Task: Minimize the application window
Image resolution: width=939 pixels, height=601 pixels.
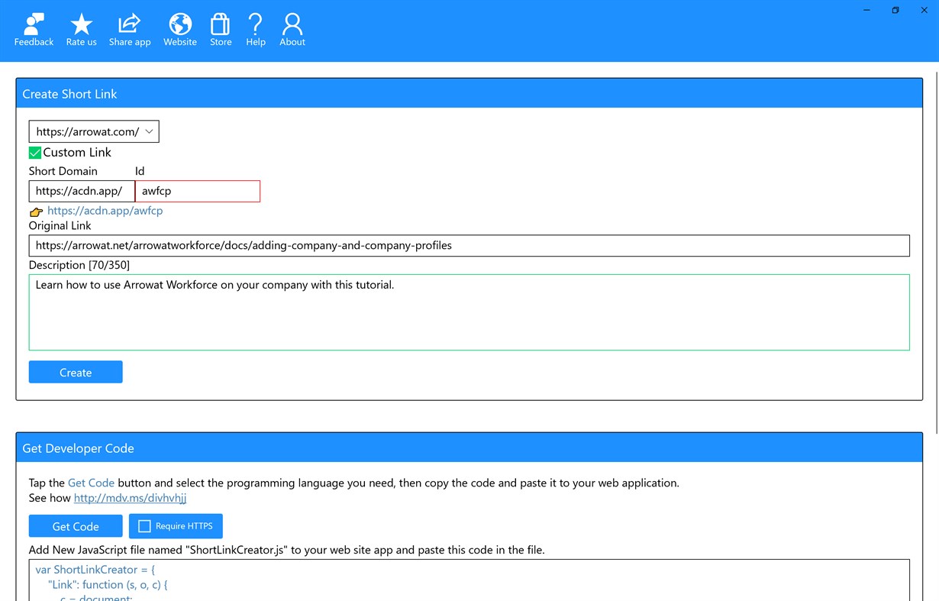Action: [867, 10]
